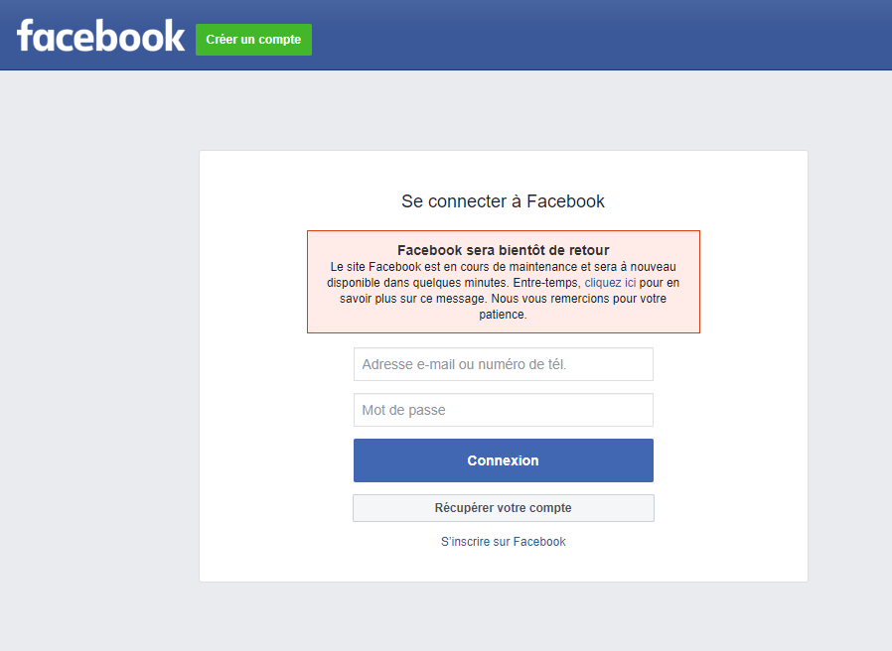Select the Facebook sera bientôt de retour title
Viewport: 892px width, 651px height.
pos(504,250)
